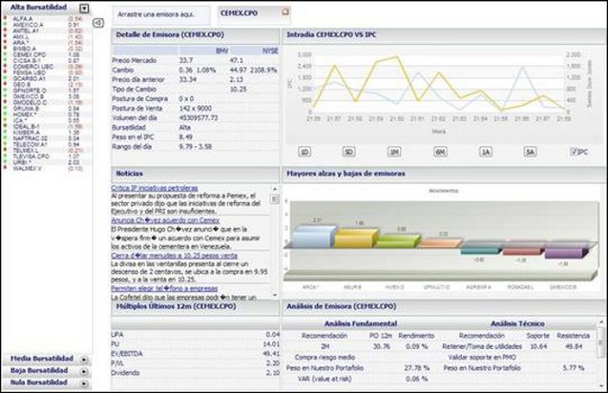
Task: Select the 5D chart range button
Action: 349,152
